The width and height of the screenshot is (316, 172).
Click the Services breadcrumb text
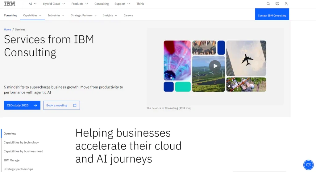20,29
